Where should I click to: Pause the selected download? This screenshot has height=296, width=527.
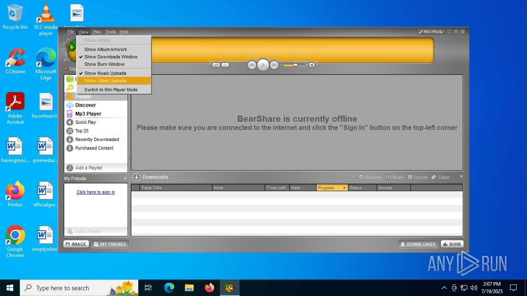394,177
